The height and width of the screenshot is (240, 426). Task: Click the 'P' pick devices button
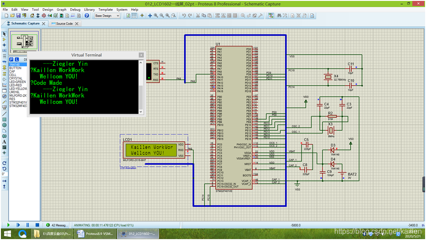(11, 59)
